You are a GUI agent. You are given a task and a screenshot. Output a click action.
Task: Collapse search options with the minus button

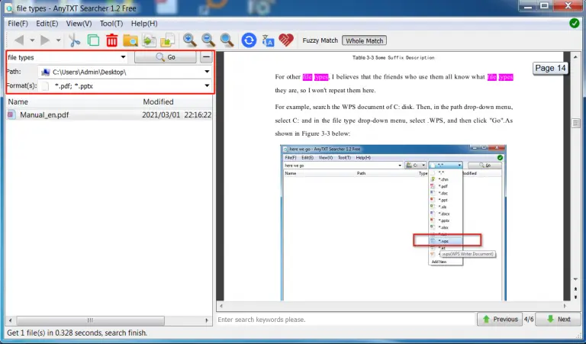(x=206, y=57)
